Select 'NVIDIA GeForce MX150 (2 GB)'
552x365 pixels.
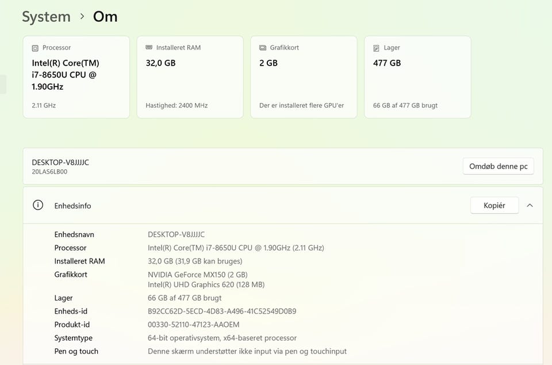(197, 275)
